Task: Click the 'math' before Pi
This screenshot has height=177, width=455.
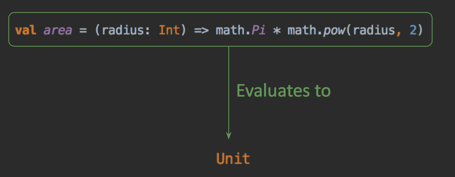Action: (230, 30)
